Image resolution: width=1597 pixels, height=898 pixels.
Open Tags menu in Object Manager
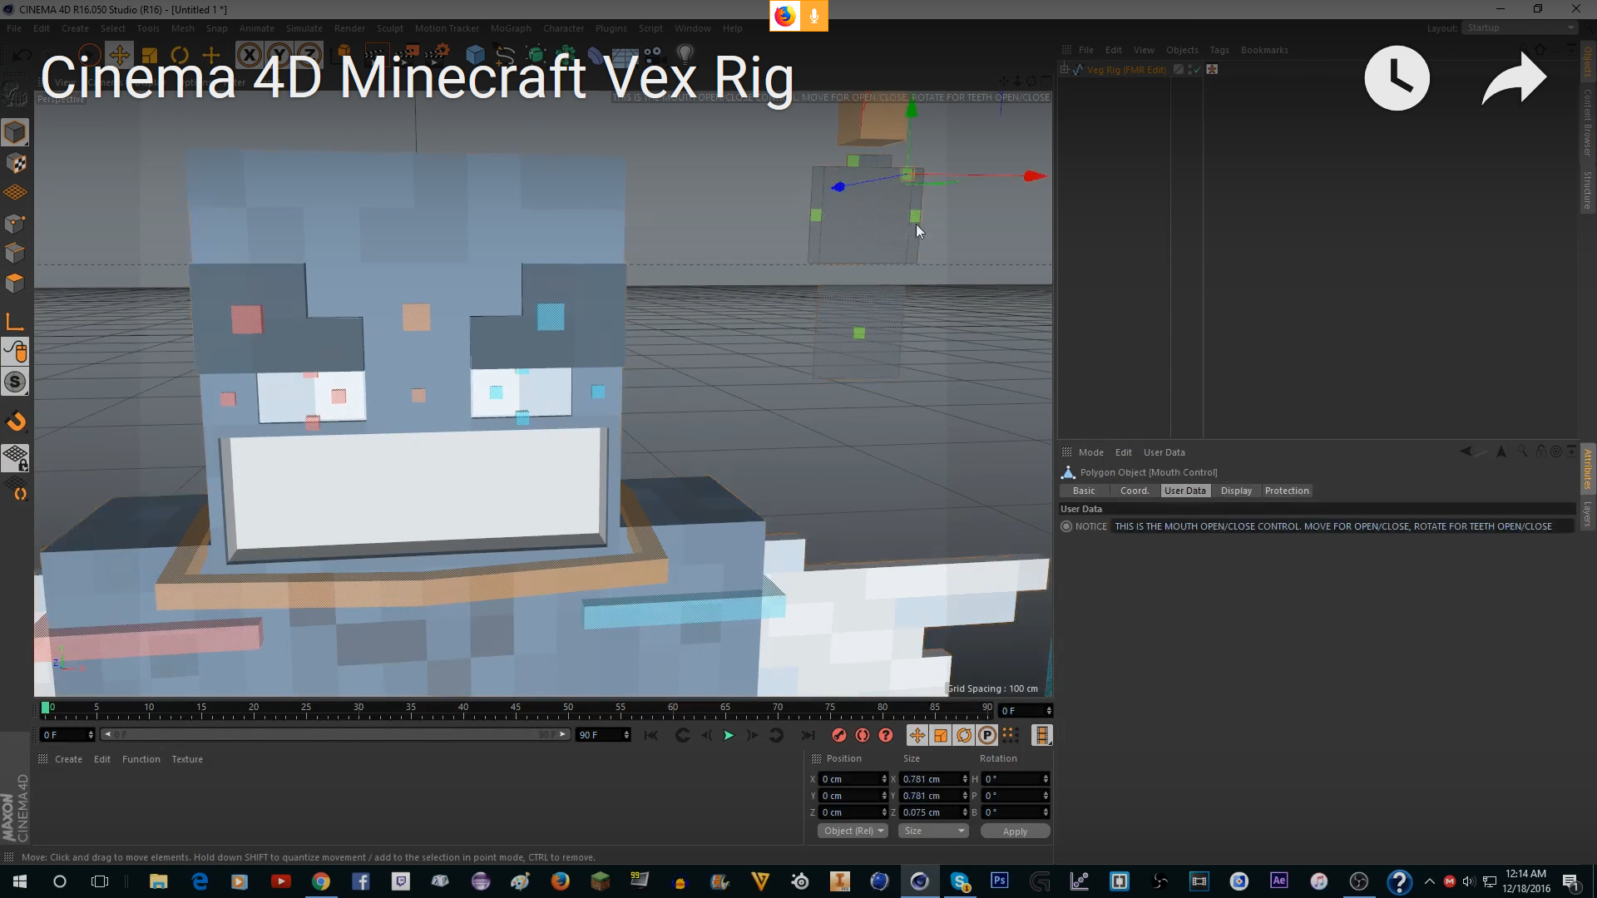tap(1219, 50)
